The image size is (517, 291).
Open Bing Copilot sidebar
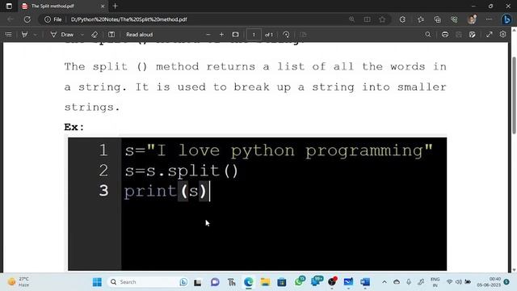pos(506,19)
